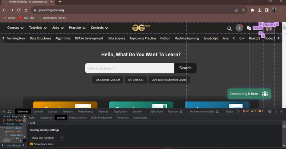286x149 pixels.
Task: Open DevTools settings gear
Action: coord(270,112)
